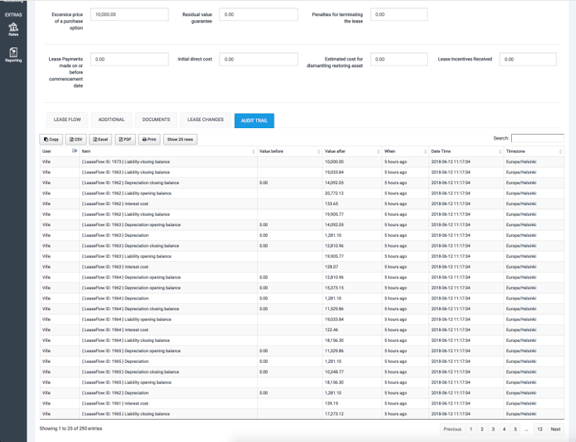Edit Residual value guarantee field
Screen dimensions: 576x442
click(x=258, y=14)
